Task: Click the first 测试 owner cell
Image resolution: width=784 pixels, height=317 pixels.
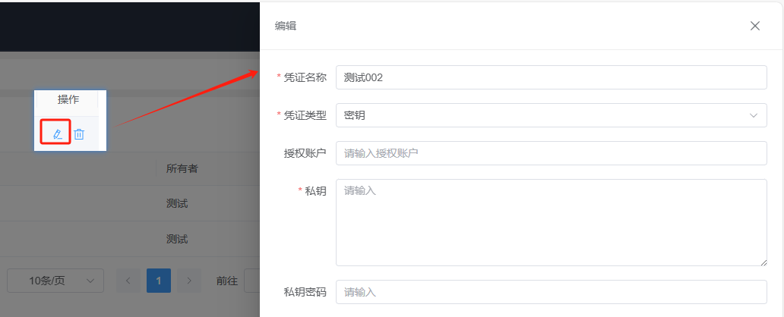Action: (177, 204)
